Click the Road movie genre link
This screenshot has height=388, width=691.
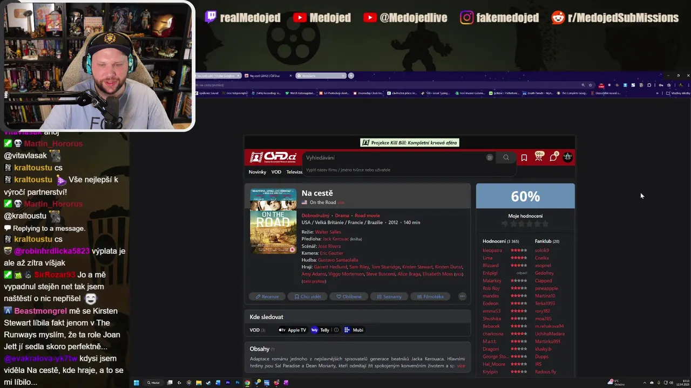point(367,216)
